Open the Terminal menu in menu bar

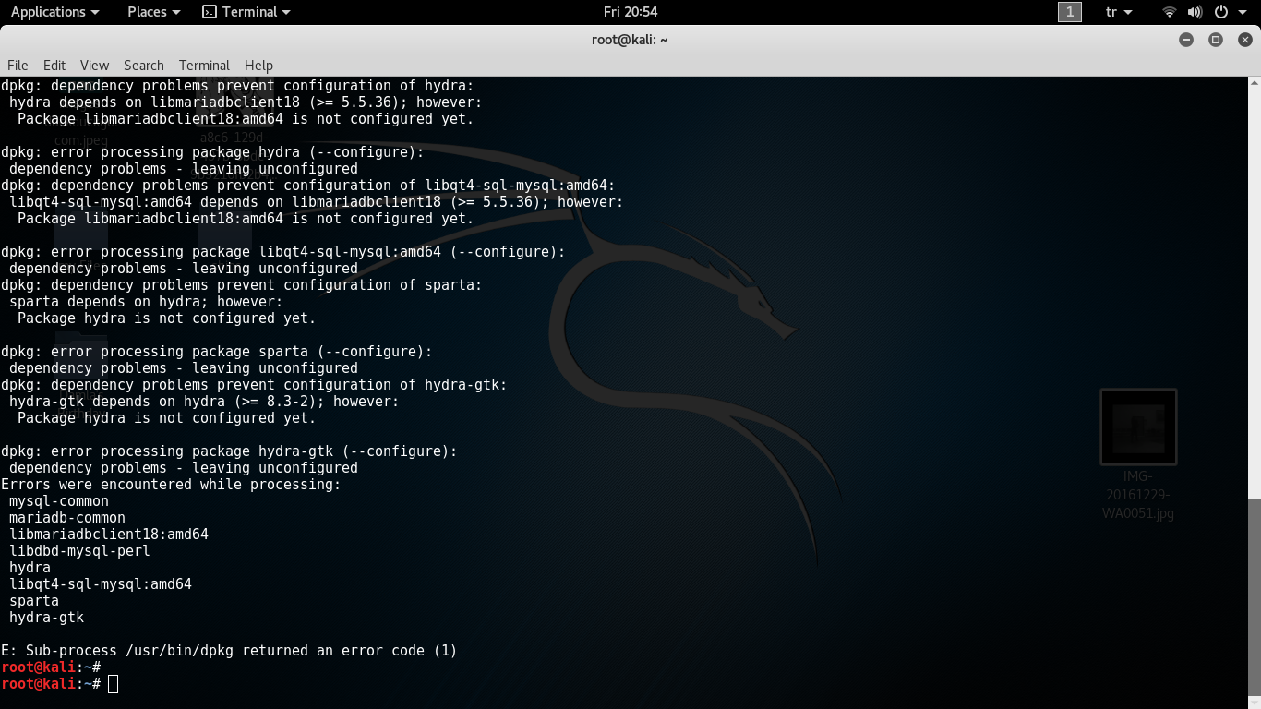(x=204, y=66)
